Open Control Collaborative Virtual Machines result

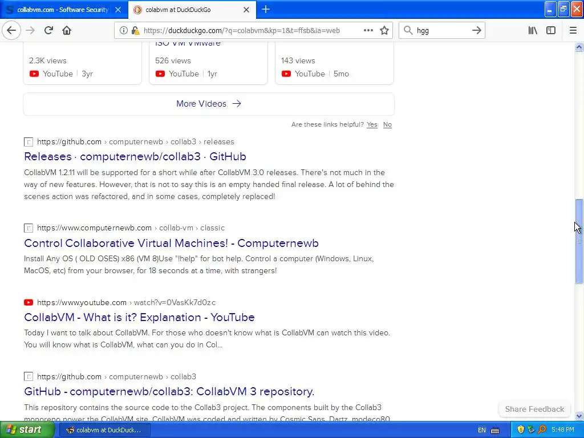(x=171, y=243)
